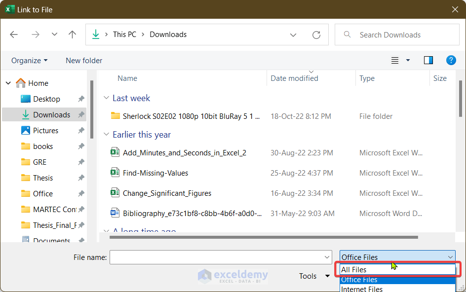Screen dimensions: 466x292
Task: Expand the Organize dropdown
Action: pyautogui.click(x=30, y=60)
